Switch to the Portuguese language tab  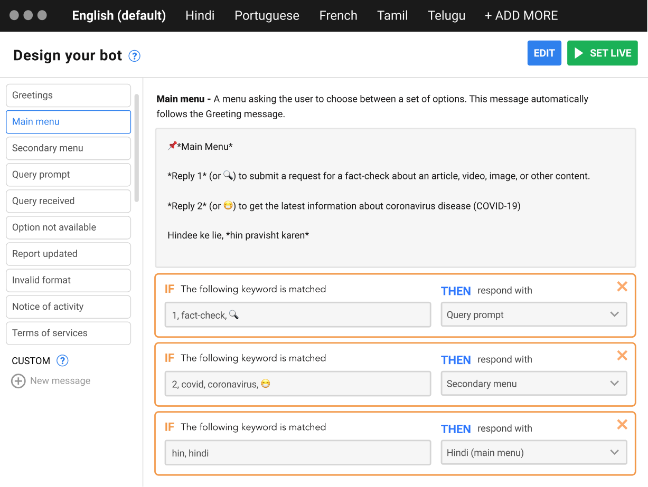click(x=267, y=16)
